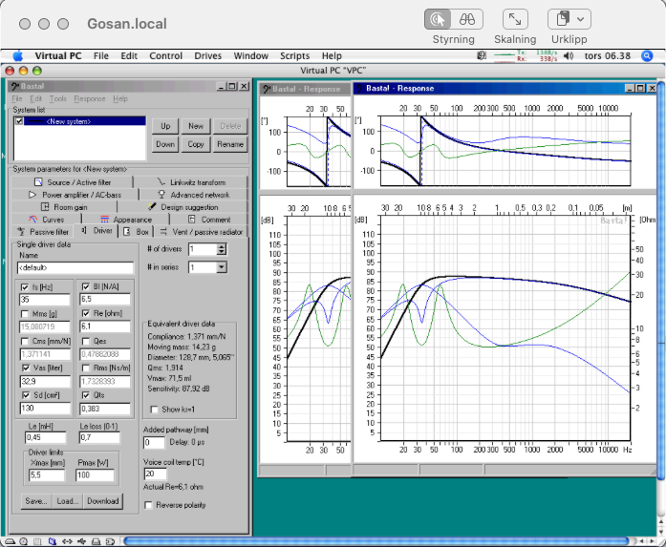666x547 pixels.
Task: Activate the background Bastal - Response window title
Action: pyautogui.click(x=306, y=89)
